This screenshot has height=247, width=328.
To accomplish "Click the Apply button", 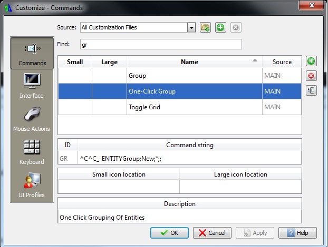I will tap(255, 233).
